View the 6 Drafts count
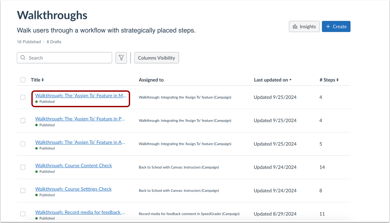This screenshot has width=390, height=223. 54,42
